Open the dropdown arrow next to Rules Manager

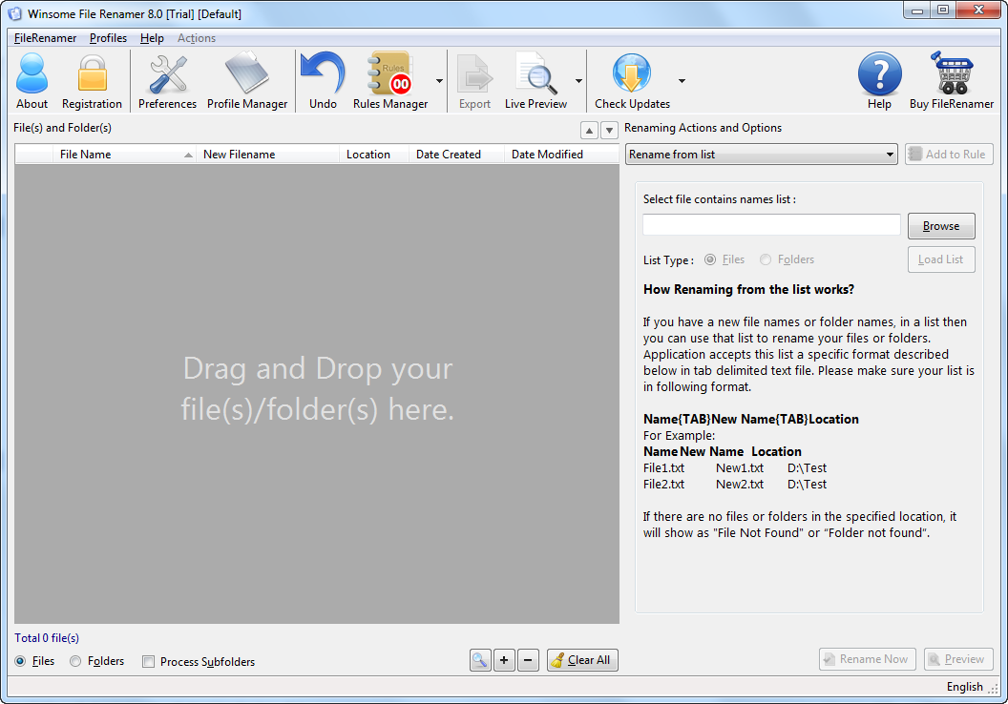point(440,81)
